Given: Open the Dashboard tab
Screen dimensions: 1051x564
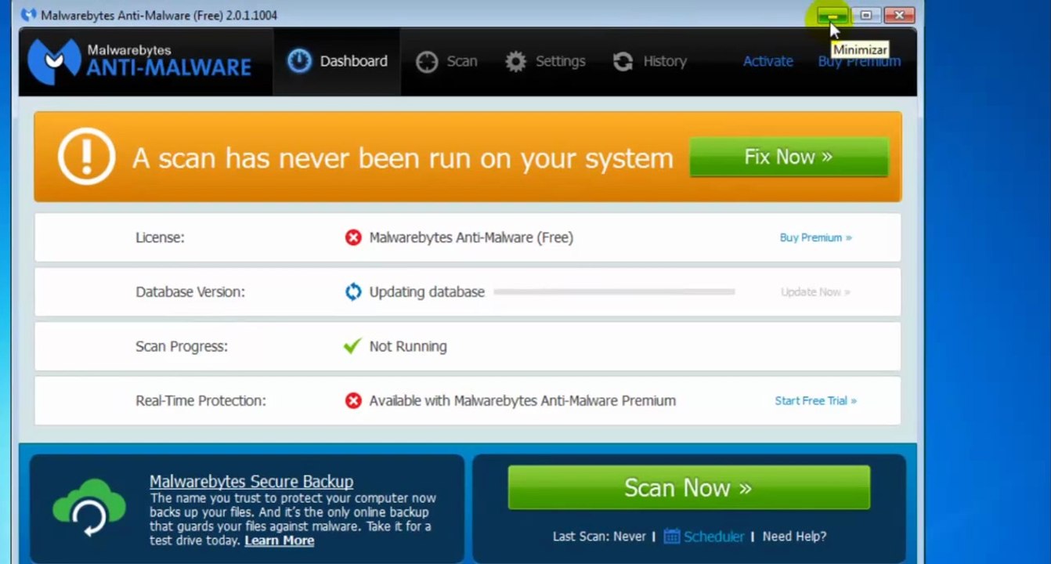Looking at the screenshot, I should pyautogui.click(x=337, y=62).
